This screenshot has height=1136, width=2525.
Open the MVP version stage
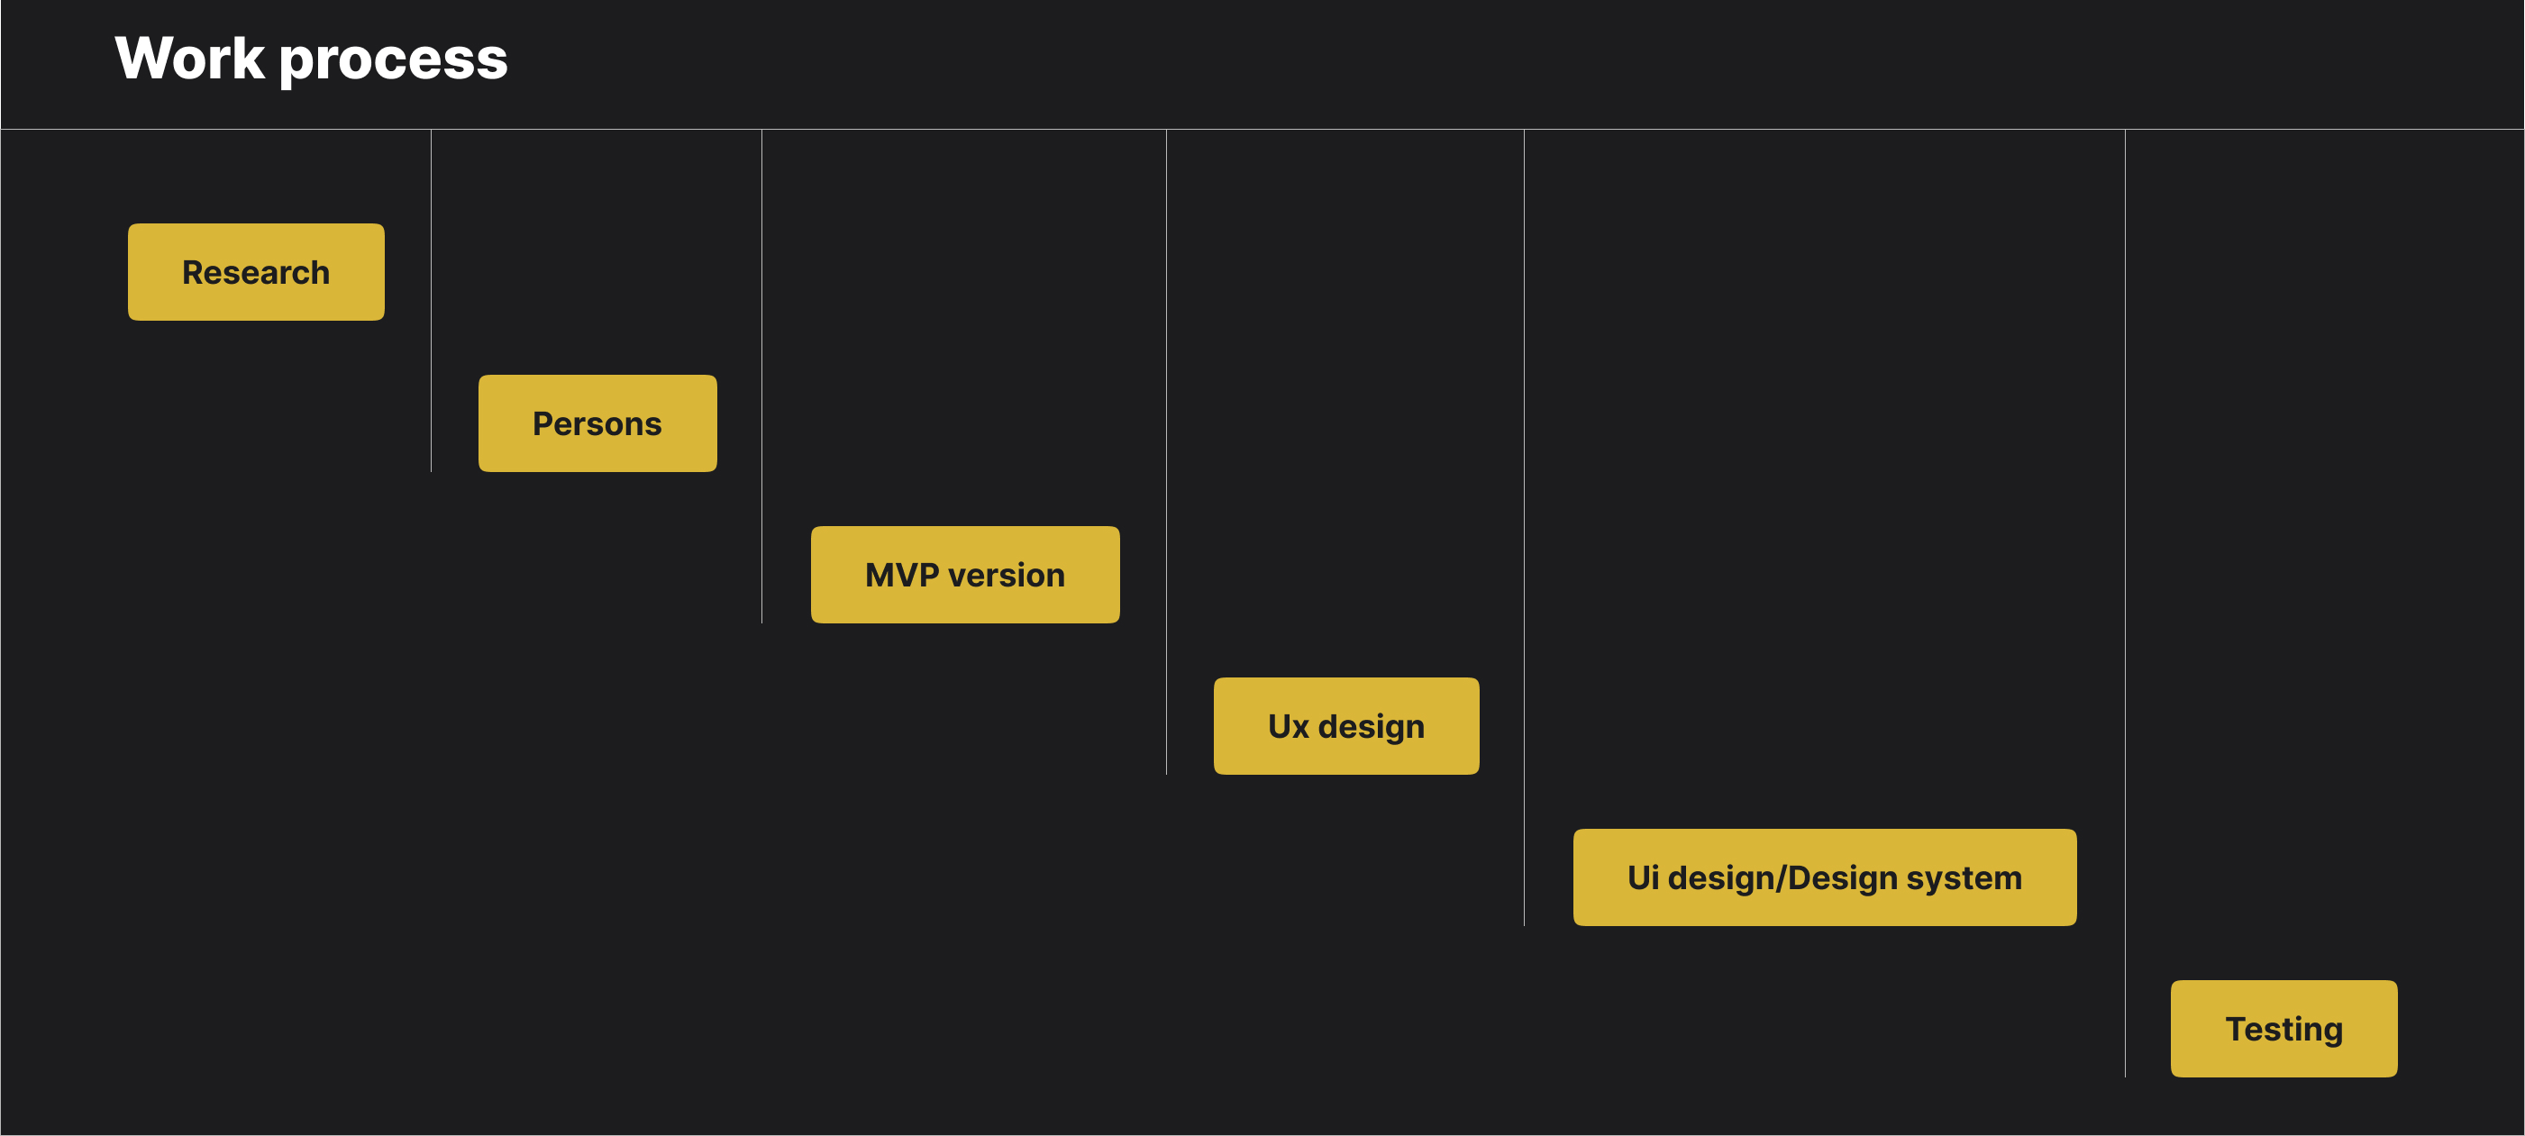[964, 575]
